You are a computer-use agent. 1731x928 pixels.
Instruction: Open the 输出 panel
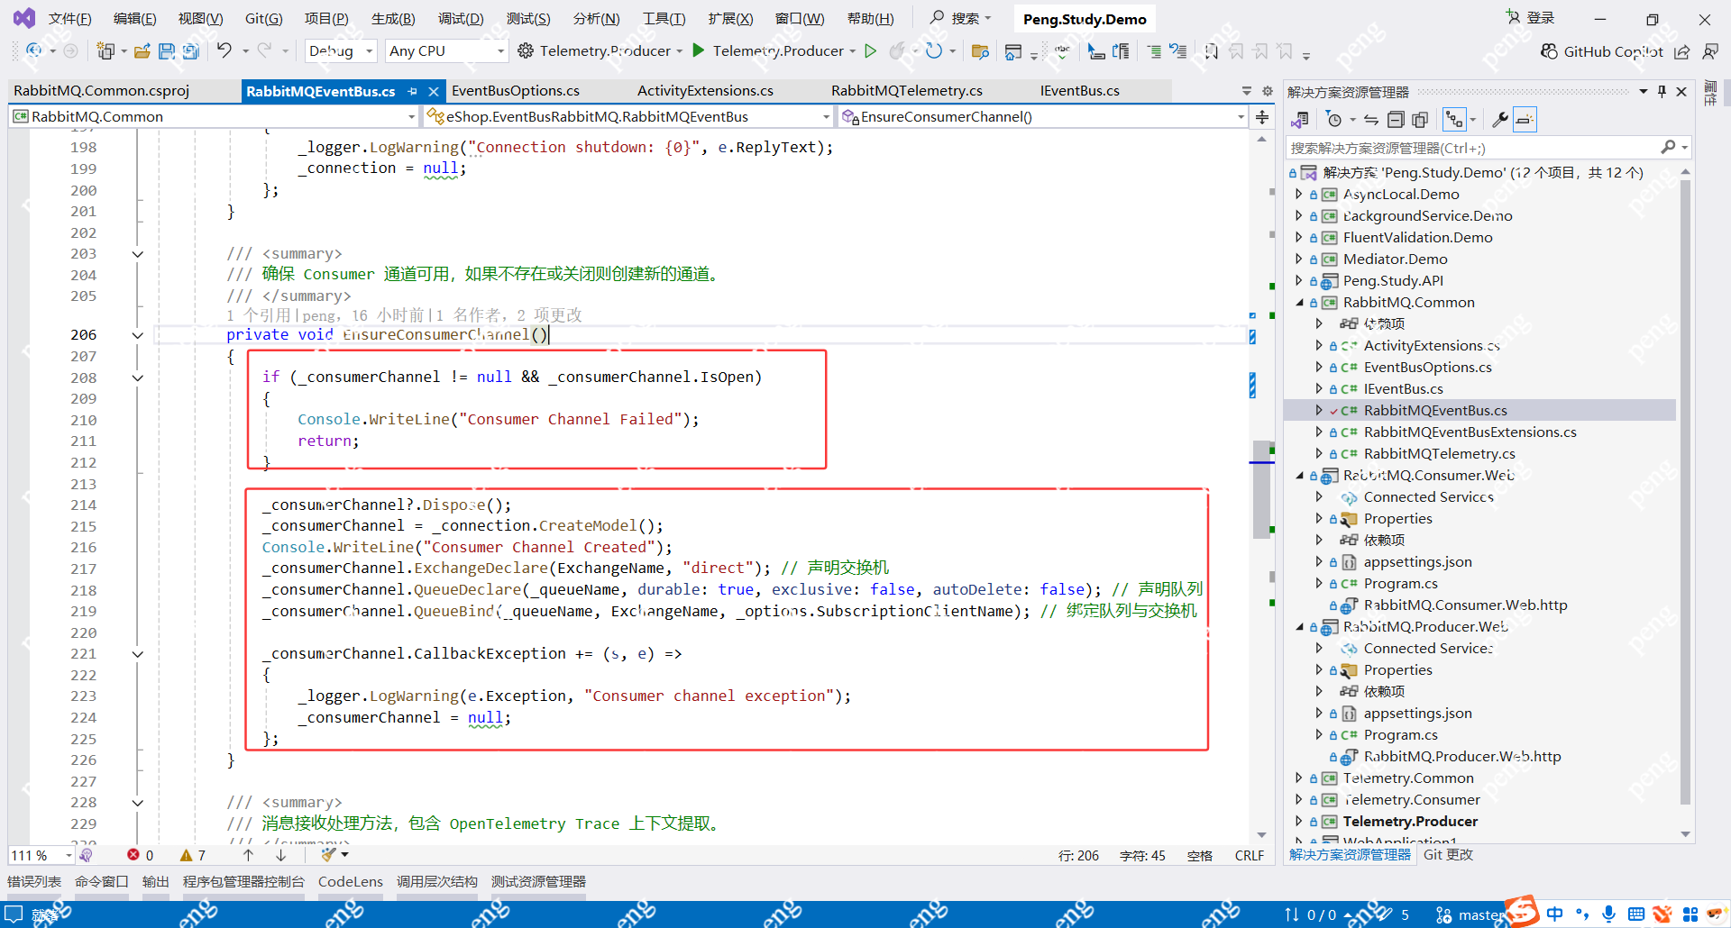click(x=156, y=881)
